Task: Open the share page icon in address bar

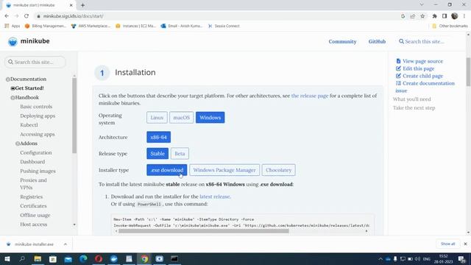Action: click(413, 16)
